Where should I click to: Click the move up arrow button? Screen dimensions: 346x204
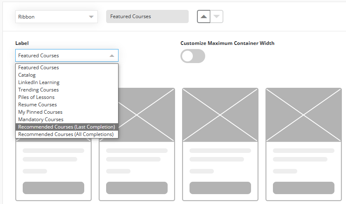[204, 16]
